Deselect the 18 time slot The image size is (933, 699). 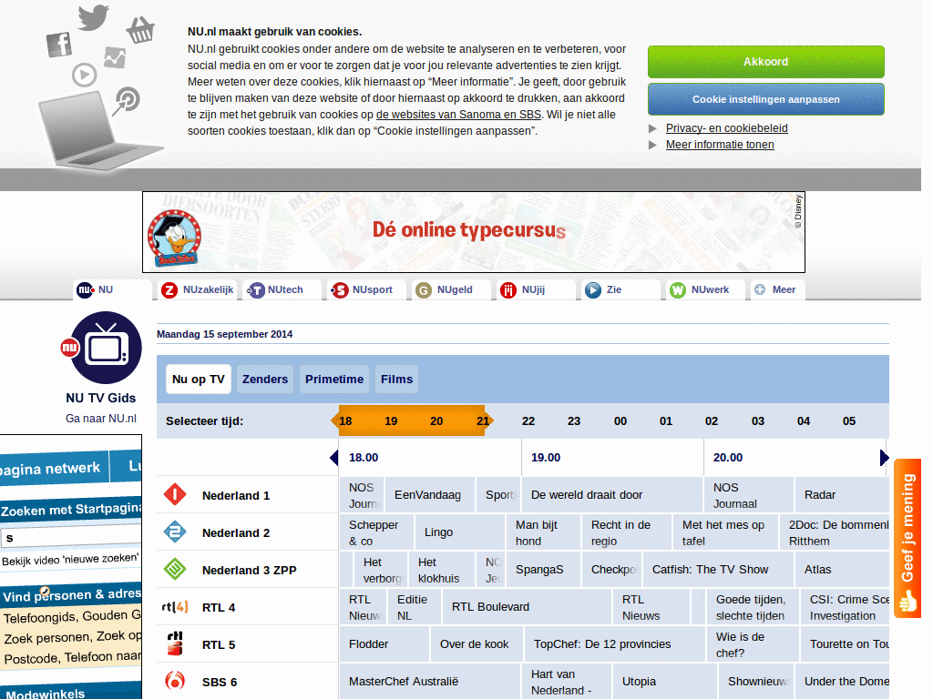(345, 420)
